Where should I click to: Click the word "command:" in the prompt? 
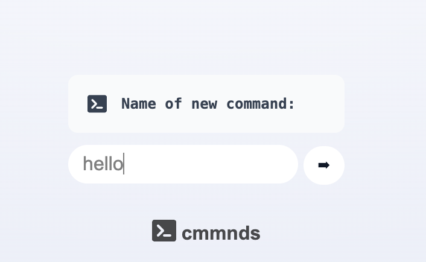click(261, 104)
